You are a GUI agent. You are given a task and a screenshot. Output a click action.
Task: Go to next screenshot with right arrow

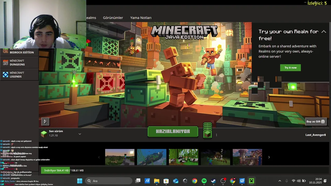click(269, 157)
